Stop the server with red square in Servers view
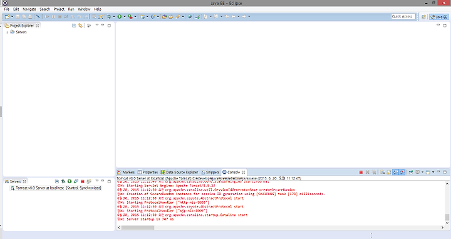The width and height of the screenshot is (451, 239). coord(83,181)
